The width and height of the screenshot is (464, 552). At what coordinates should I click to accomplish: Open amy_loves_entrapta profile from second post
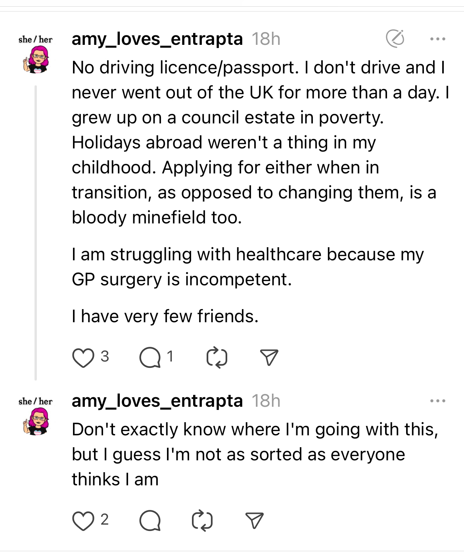point(157,401)
